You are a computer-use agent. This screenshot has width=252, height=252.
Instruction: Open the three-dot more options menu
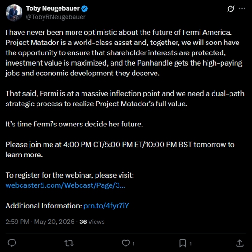(242, 9)
